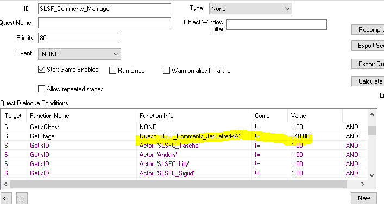The height and width of the screenshot is (208, 384).
Task: Select the GetStage condition row
Action: [x=184, y=136]
